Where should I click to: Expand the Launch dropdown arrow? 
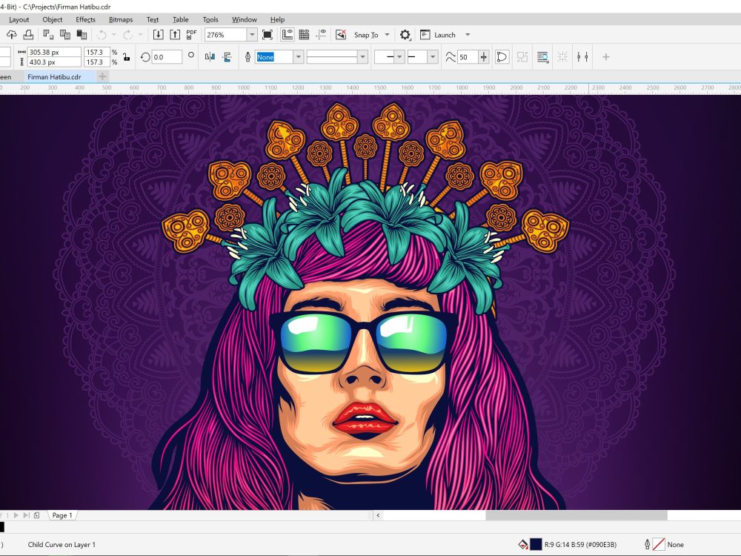click(x=468, y=35)
